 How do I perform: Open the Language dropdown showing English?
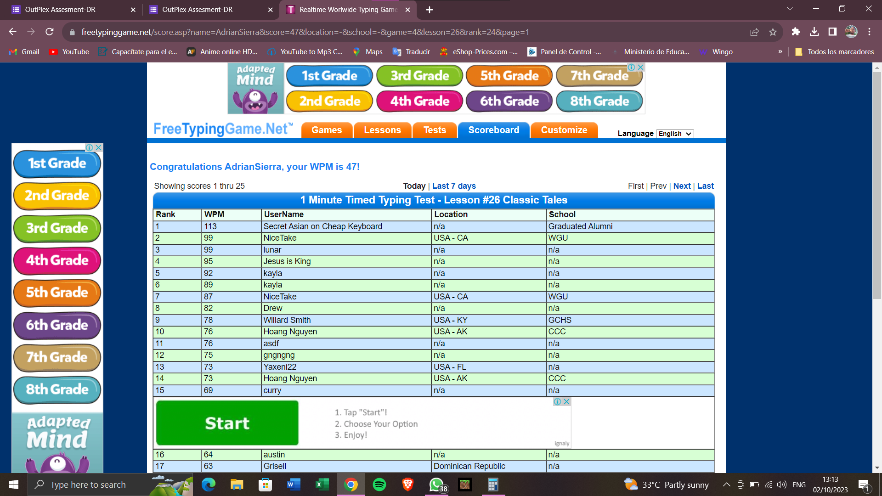(x=674, y=134)
